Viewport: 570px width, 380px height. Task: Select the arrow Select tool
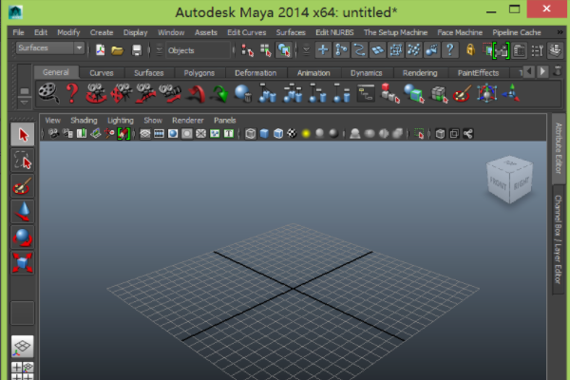click(23, 135)
